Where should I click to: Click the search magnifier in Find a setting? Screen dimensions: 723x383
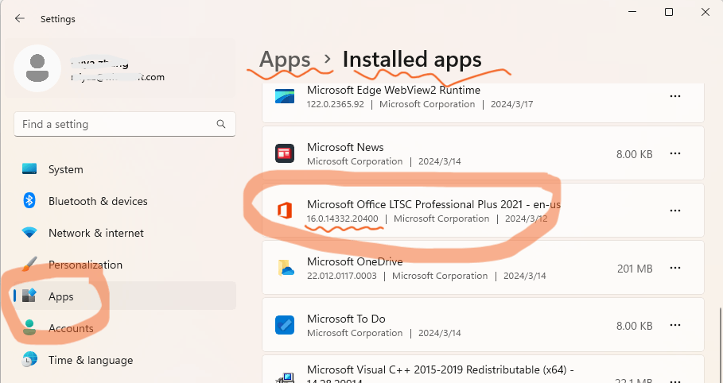point(221,124)
